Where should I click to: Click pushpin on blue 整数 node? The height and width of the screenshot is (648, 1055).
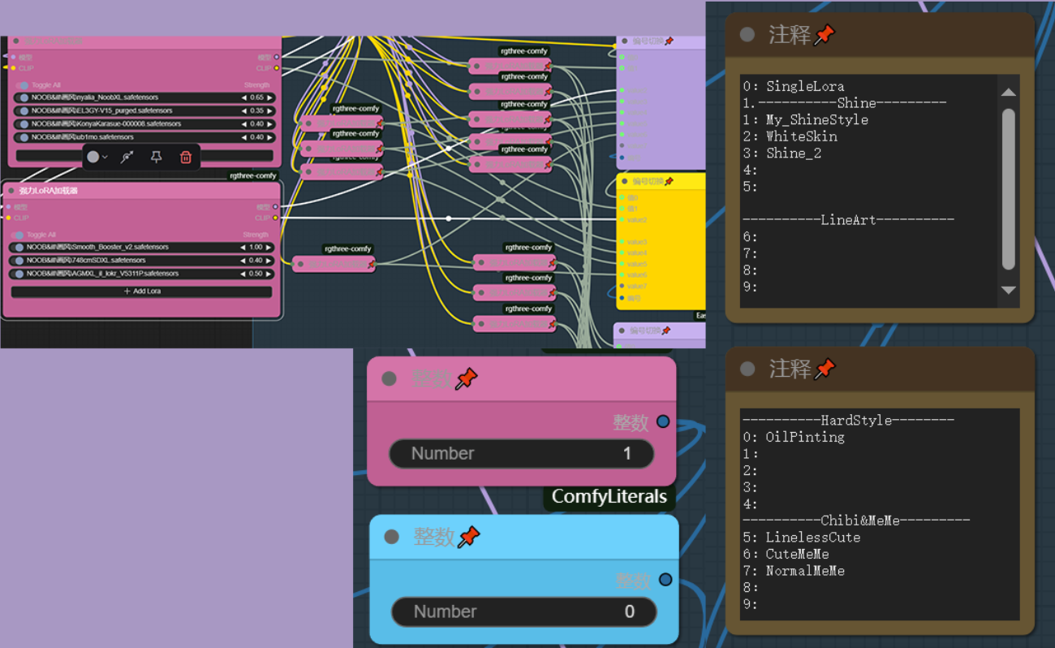(469, 537)
